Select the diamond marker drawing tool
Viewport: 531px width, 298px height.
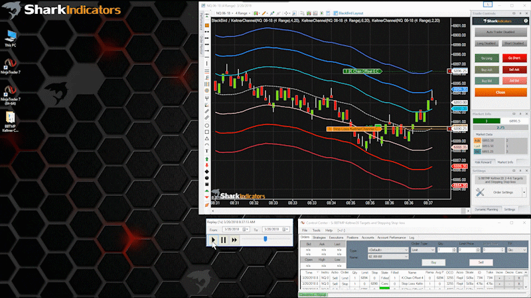(x=206, y=172)
